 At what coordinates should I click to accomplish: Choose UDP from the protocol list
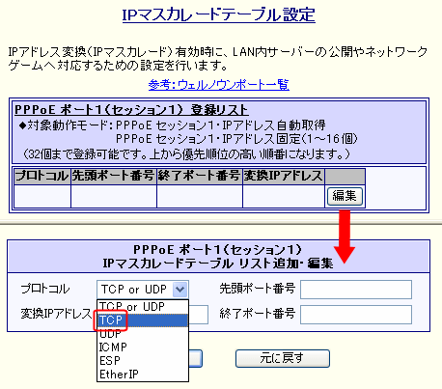[x=143, y=334]
